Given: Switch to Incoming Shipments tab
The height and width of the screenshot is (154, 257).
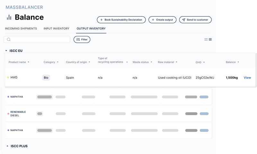Looking at the screenshot, I should click(x=21, y=29).
